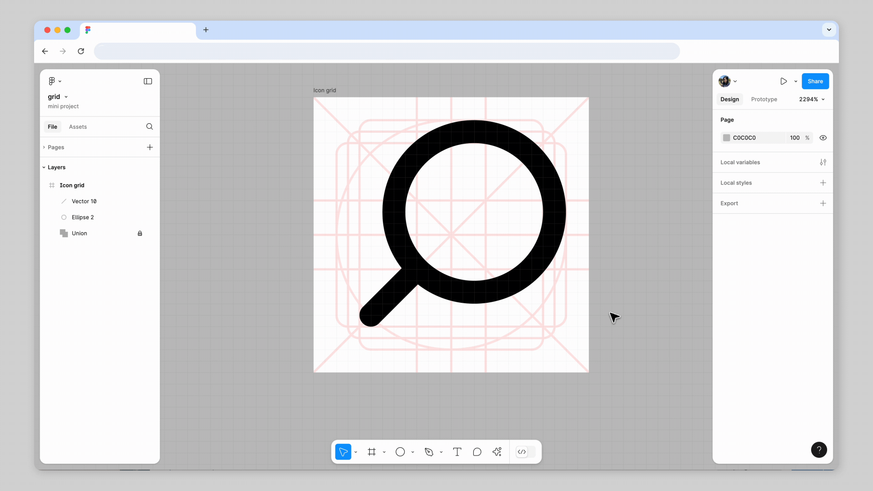Go forward in browser

pos(63,51)
